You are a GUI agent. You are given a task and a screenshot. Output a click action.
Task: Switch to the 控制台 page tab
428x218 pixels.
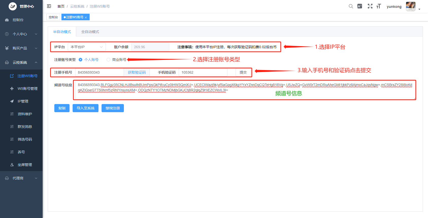point(53,17)
